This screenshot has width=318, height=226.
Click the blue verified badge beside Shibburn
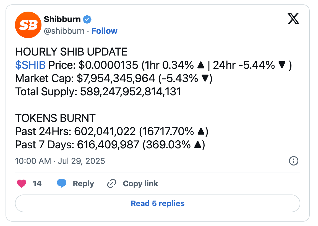click(x=87, y=19)
